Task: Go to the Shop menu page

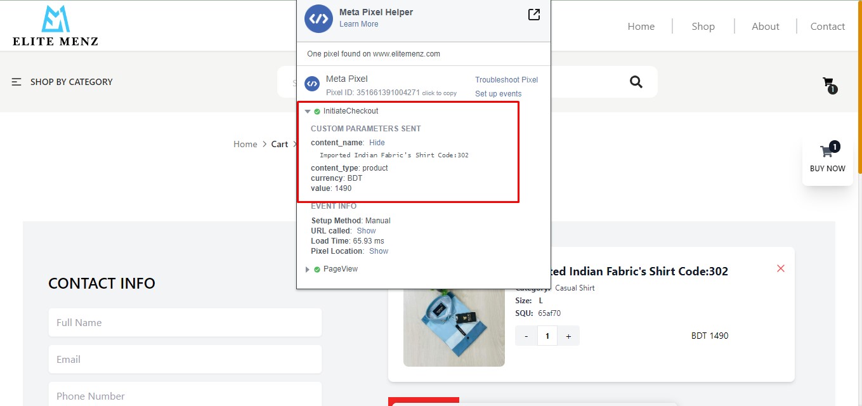Action: [703, 27]
